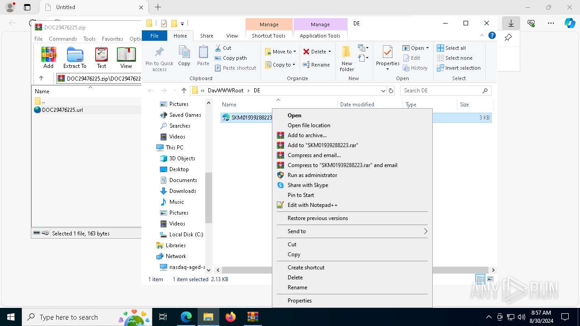The image size is (580, 326).
Task: Click Cut in ribbon clipboard group
Action: coord(223,48)
